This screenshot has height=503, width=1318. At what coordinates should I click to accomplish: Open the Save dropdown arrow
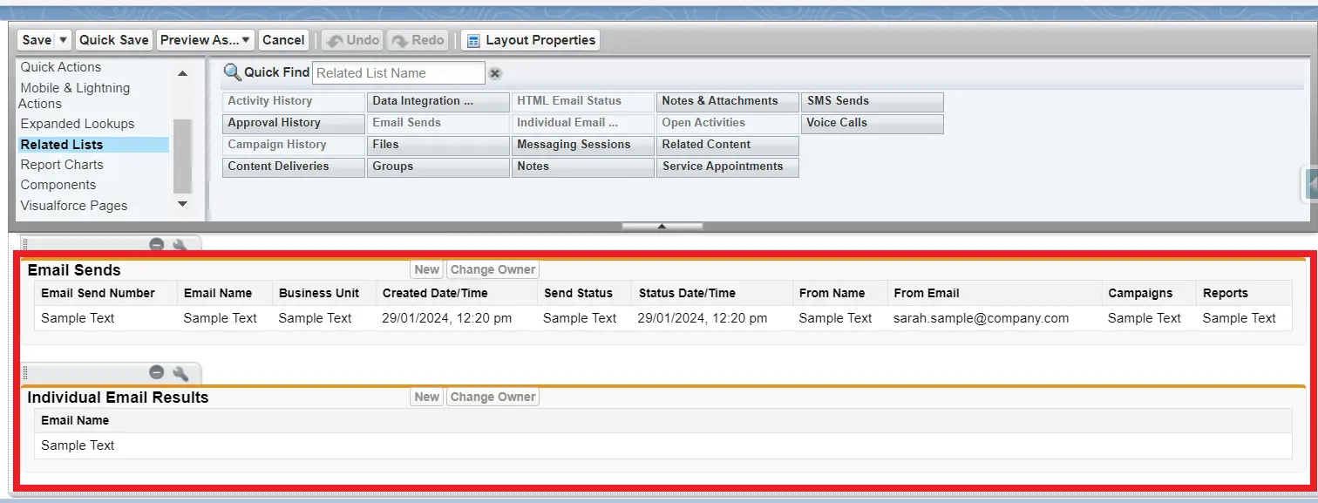(63, 40)
